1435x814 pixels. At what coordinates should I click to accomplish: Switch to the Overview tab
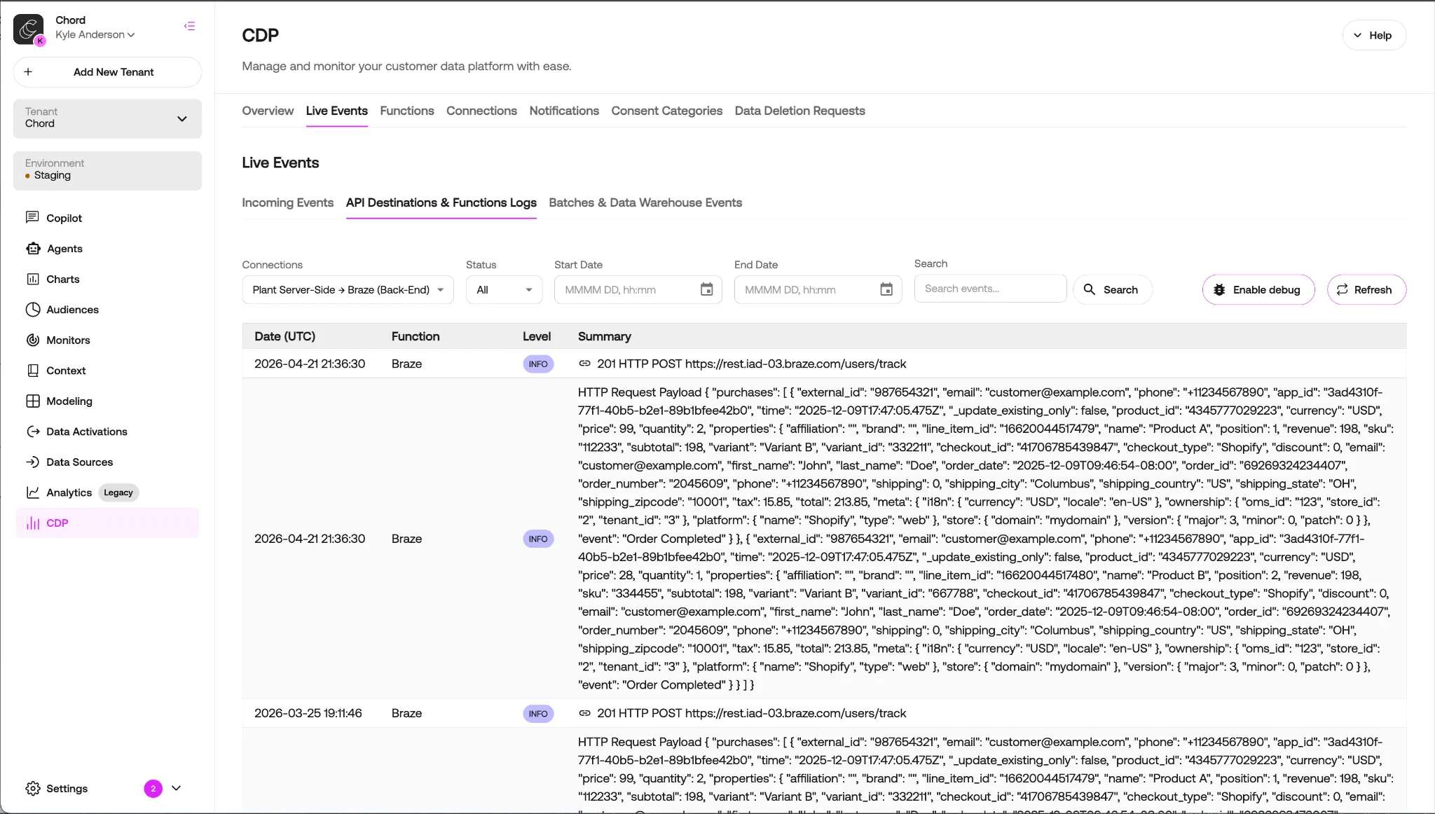pos(268,111)
